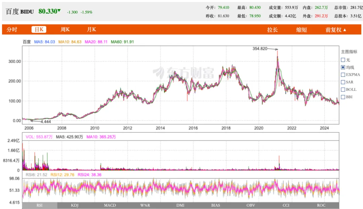363x209 pixels.
Task: Switch to the OBV indicator tab
Action: pyautogui.click(x=251, y=205)
